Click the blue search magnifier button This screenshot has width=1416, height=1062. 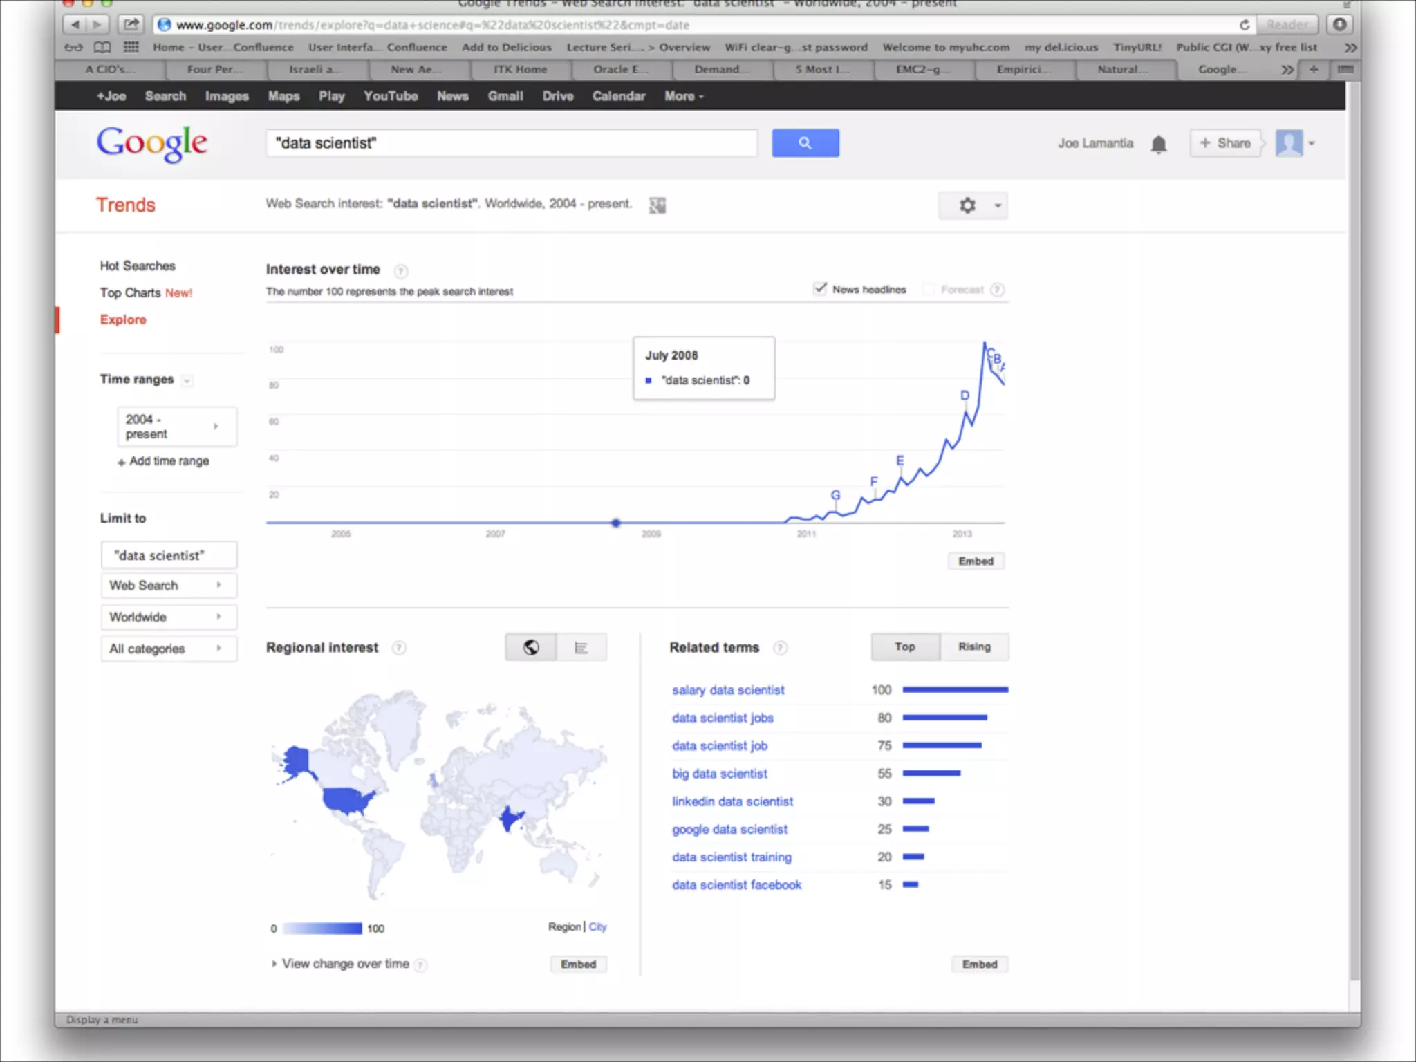point(805,143)
